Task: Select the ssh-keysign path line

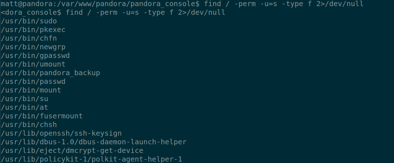Action: coord(61,133)
